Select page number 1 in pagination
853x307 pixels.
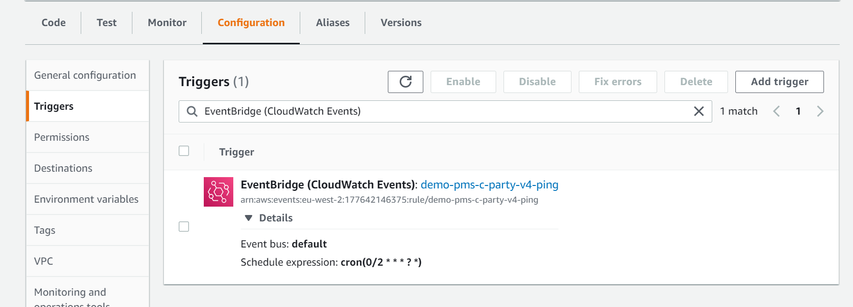[x=798, y=112]
